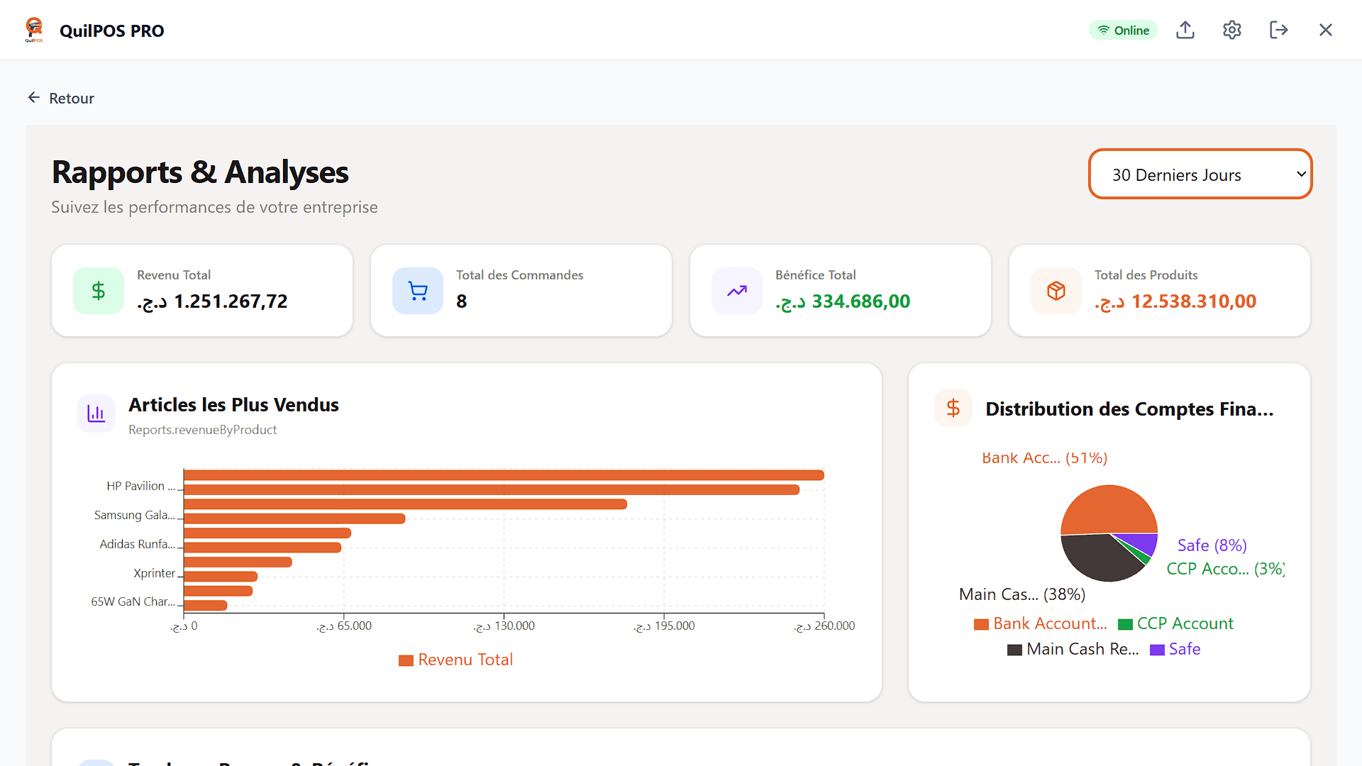Click the Safe (8%) pie label
The height and width of the screenshot is (766, 1362).
coord(1212,545)
